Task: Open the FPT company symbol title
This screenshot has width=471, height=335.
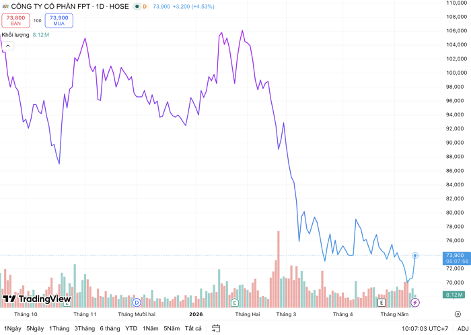Action: click(x=70, y=6)
